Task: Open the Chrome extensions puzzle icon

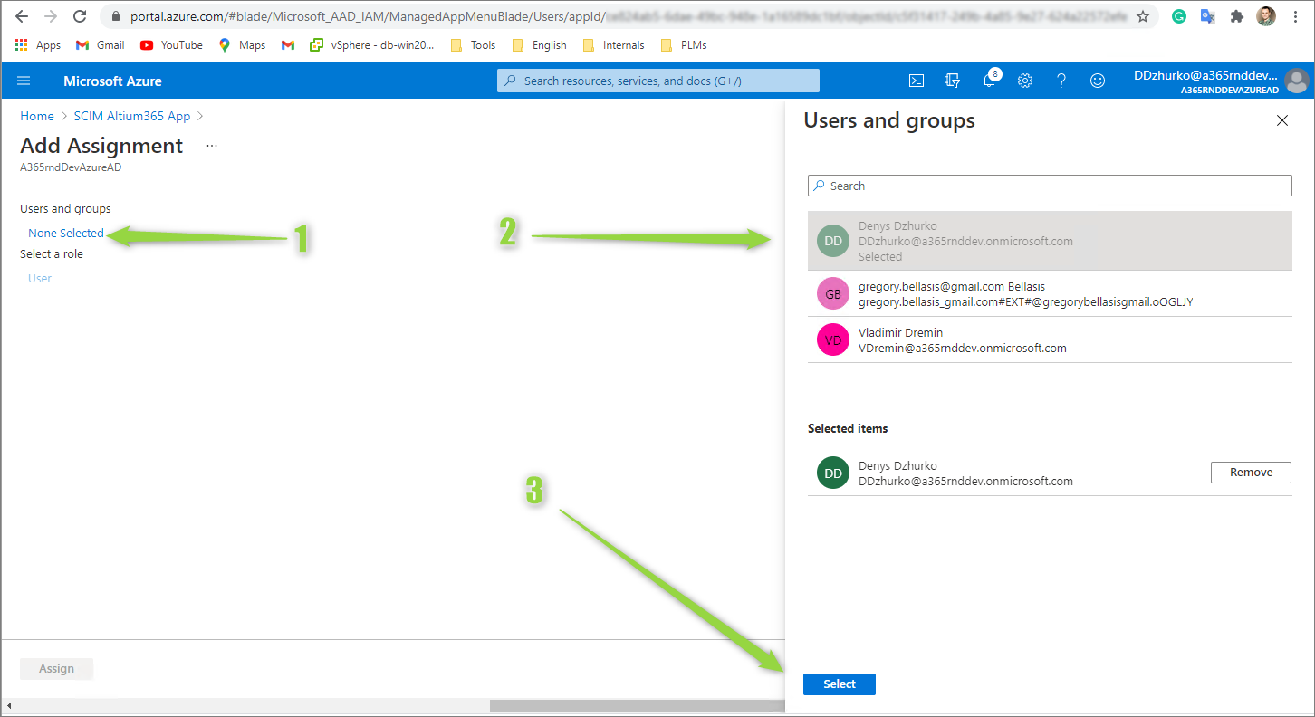Action: click(x=1237, y=16)
